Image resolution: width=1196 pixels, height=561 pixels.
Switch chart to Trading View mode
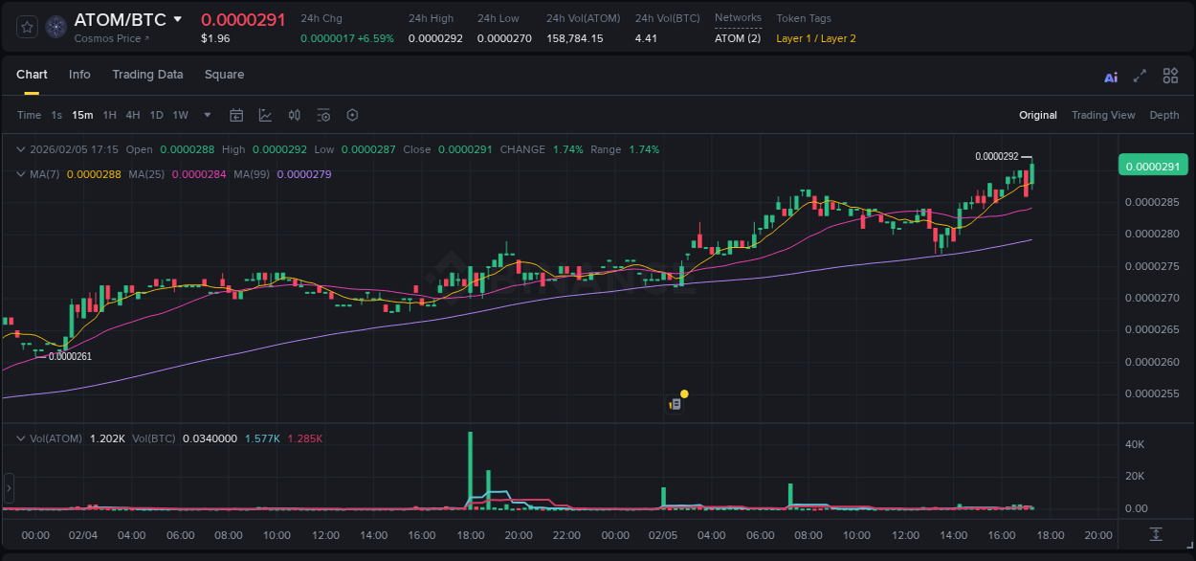coord(1103,115)
